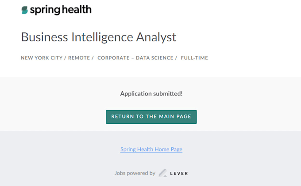Image resolution: width=301 pixels, height=186 pixels.
Task: Click the REMOTE label
Action: tap(79, 58)
